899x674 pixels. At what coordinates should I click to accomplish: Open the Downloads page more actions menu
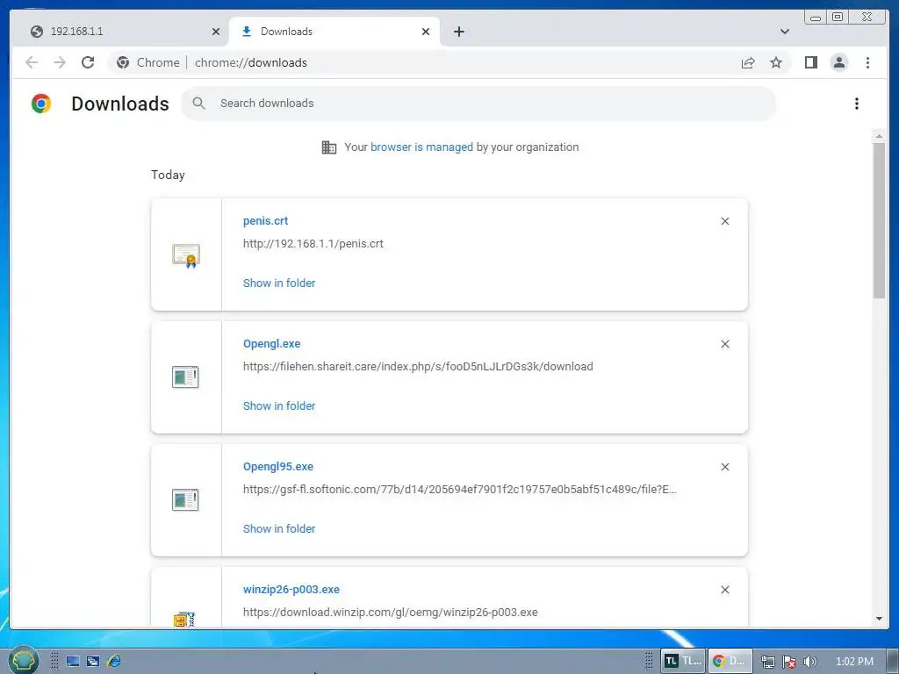[857, 104]
